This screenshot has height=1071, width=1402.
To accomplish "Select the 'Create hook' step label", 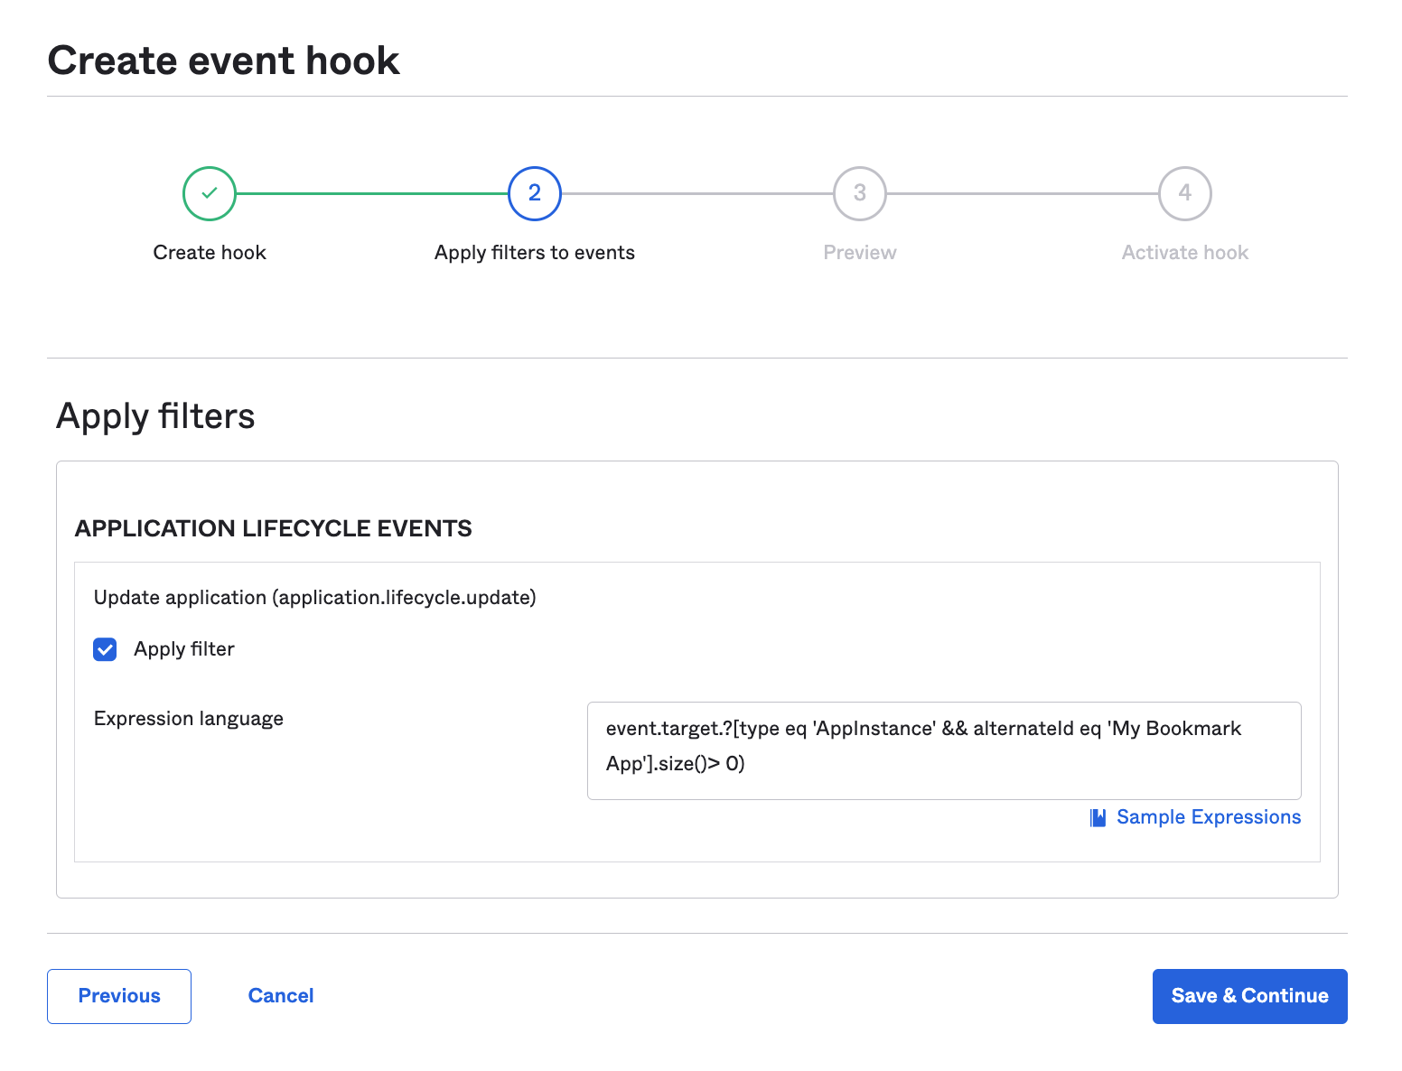I will (x=210, y=253).
